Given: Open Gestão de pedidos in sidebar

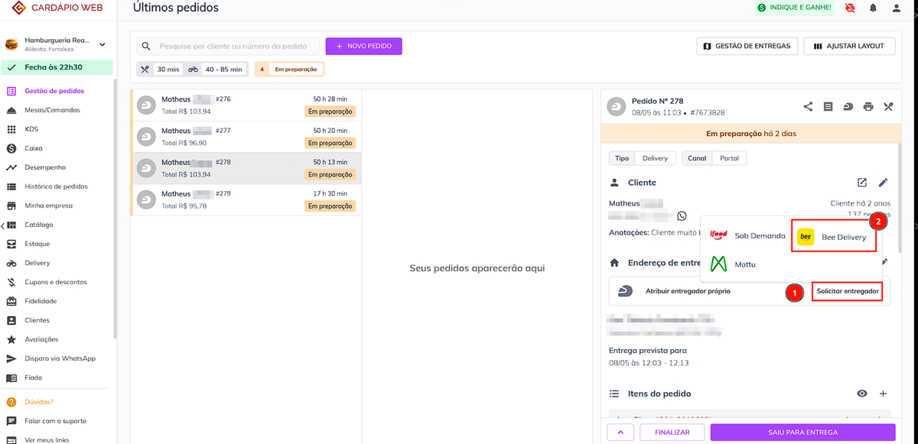Looking at the screenshot, I should 54,91.
